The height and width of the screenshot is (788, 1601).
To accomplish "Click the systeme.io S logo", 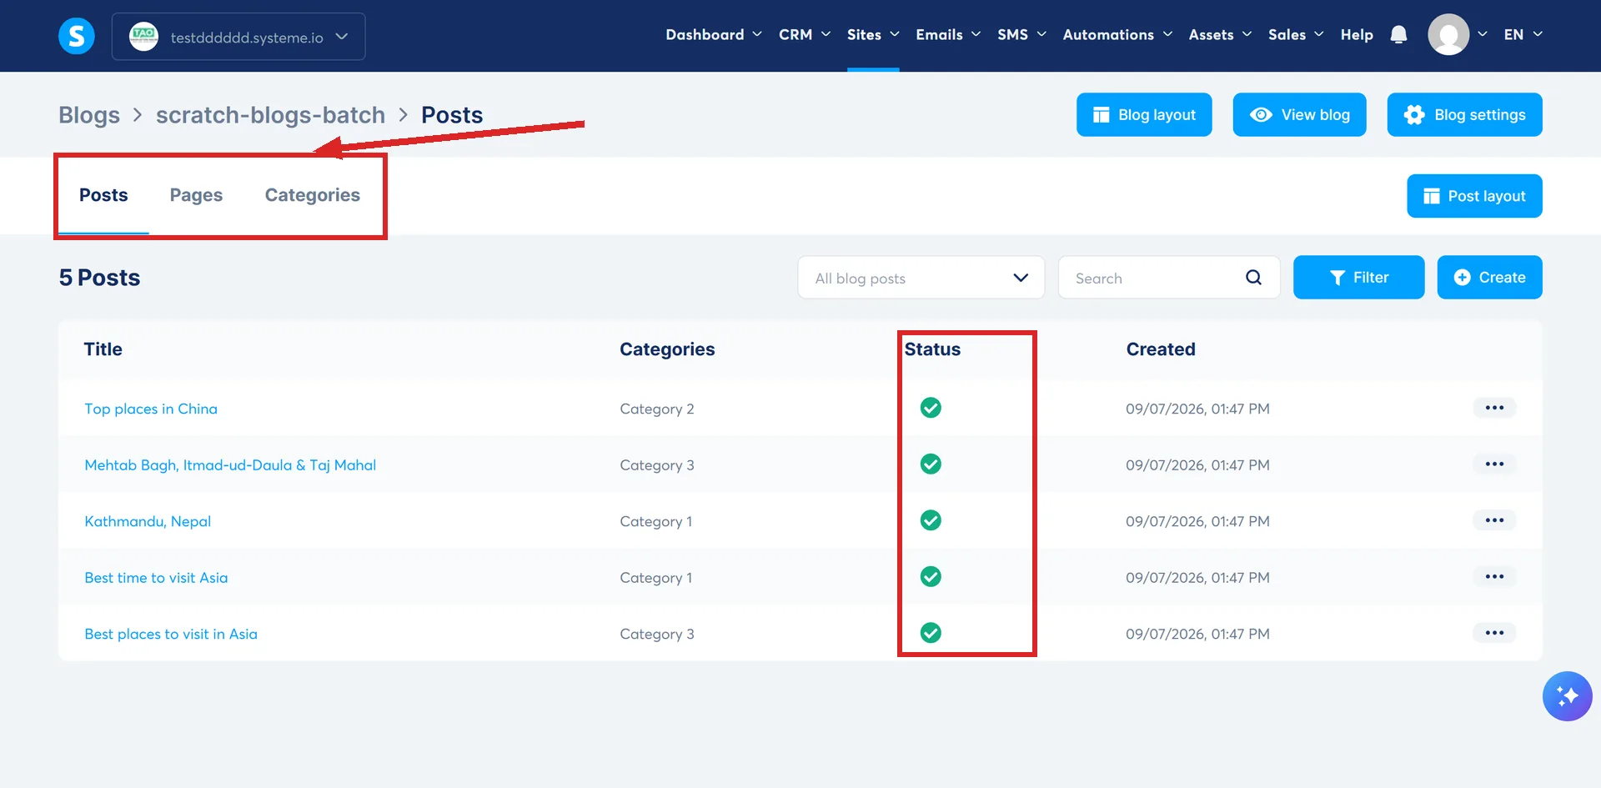I will [76, 36].
